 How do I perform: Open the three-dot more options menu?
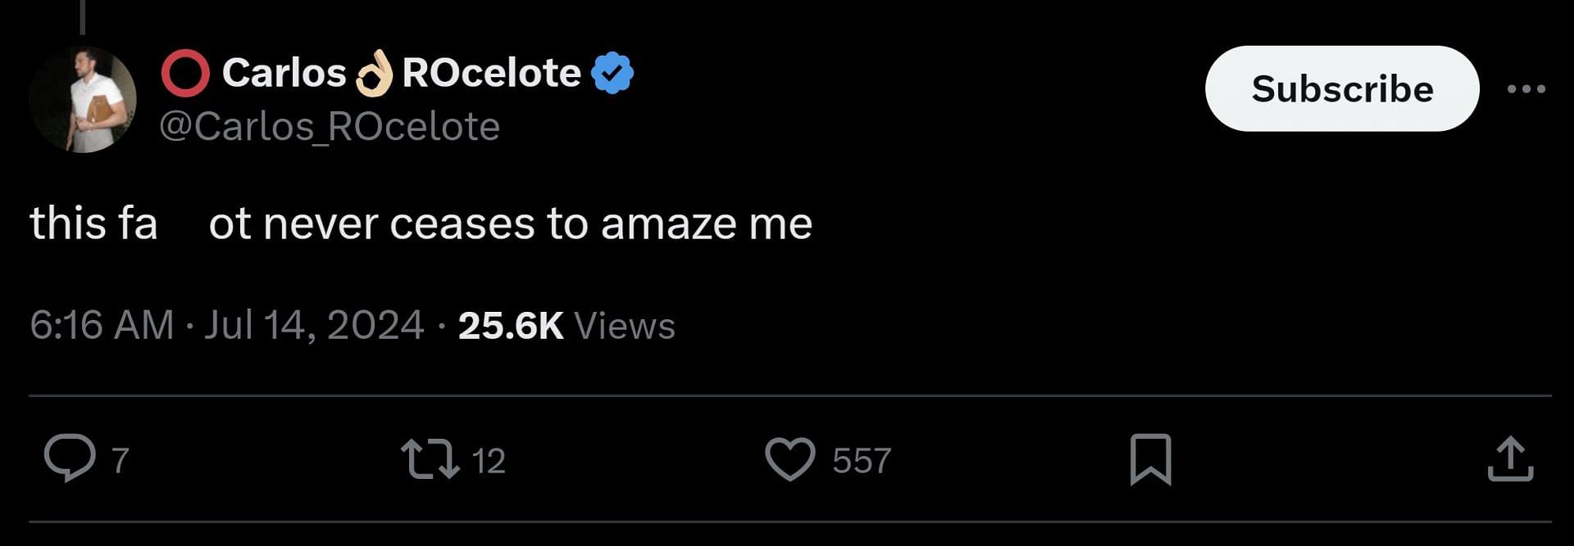pos(1526,88)
